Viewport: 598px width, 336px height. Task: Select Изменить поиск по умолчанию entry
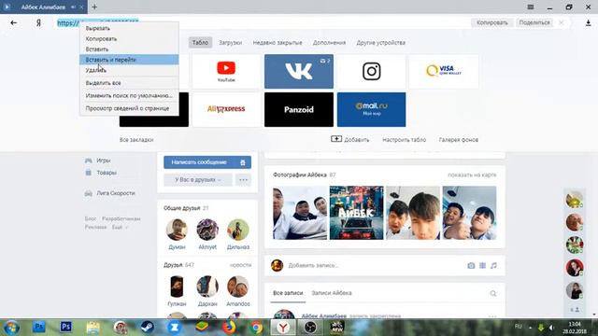tap(129, 95)
